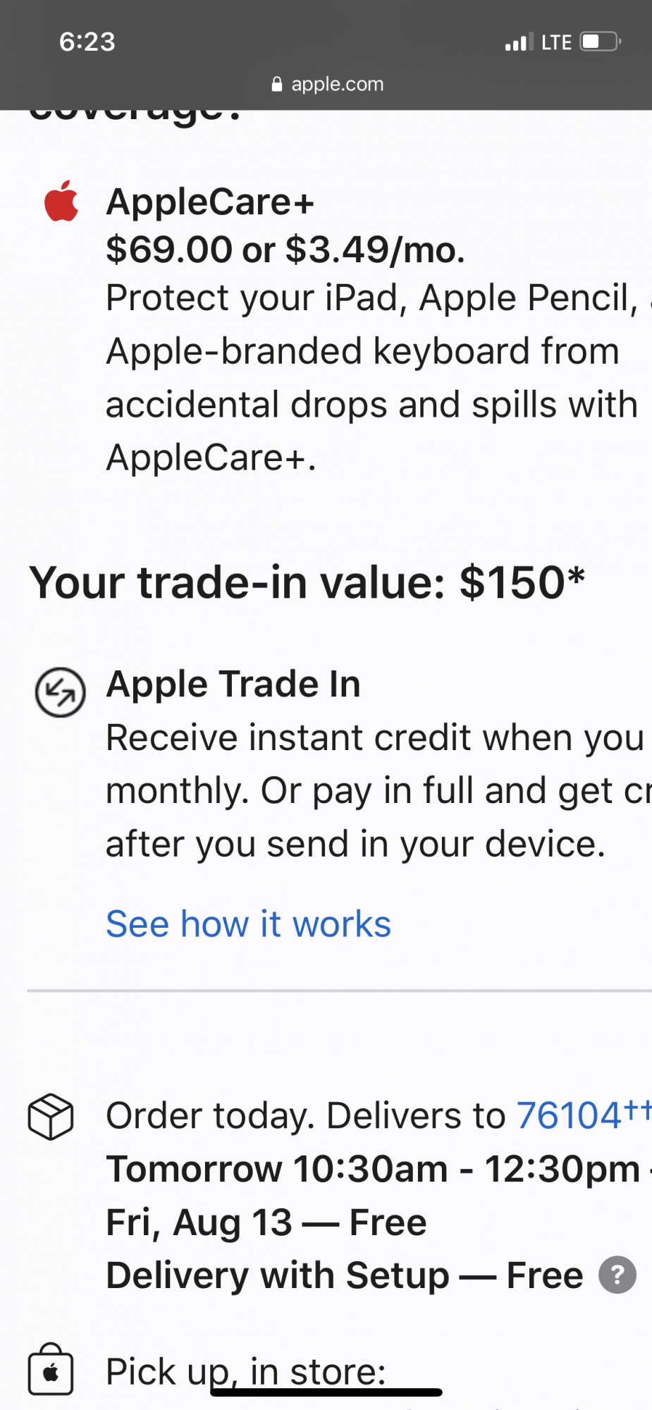This screenshot has height=1410, width=652.
Task: Change delivery zip code 76104
Action: tap(568, 1115)
